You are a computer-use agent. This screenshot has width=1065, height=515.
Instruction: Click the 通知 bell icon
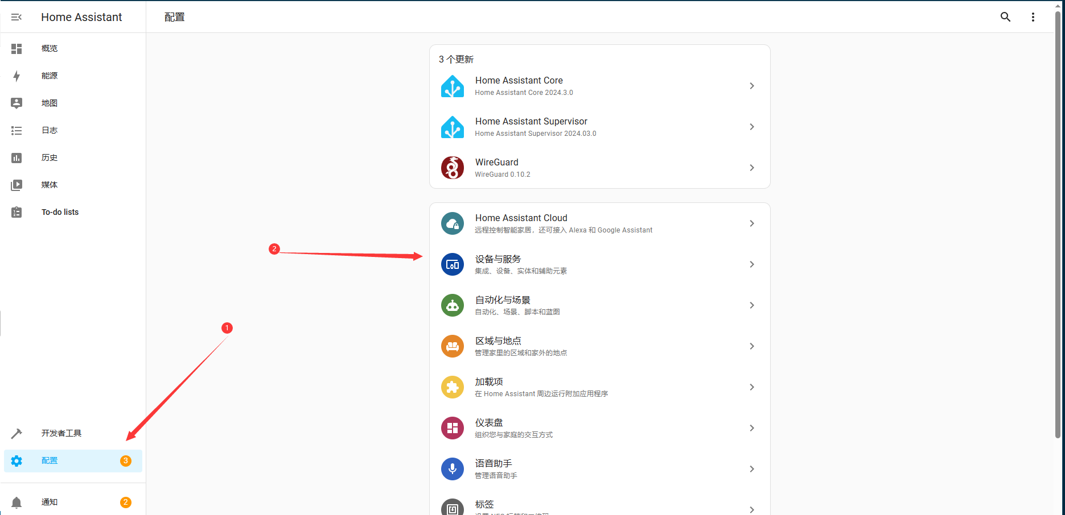coord(17,502)
